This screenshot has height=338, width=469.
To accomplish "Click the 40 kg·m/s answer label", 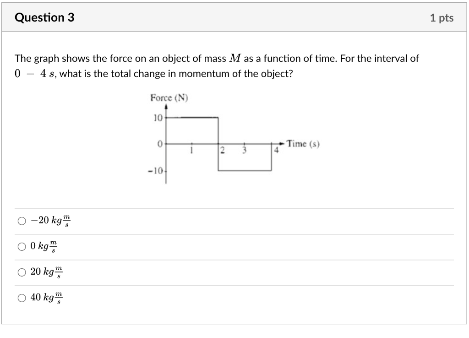I will pyautogui.click(x=46, y=298).
